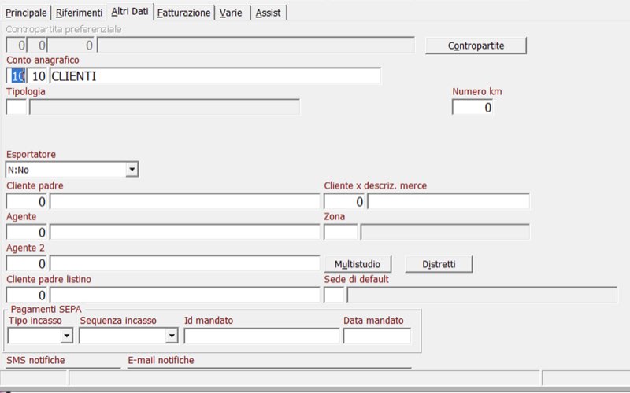Click the Agente code field
This screenshot has width=630, height=393.
(27, 232)
